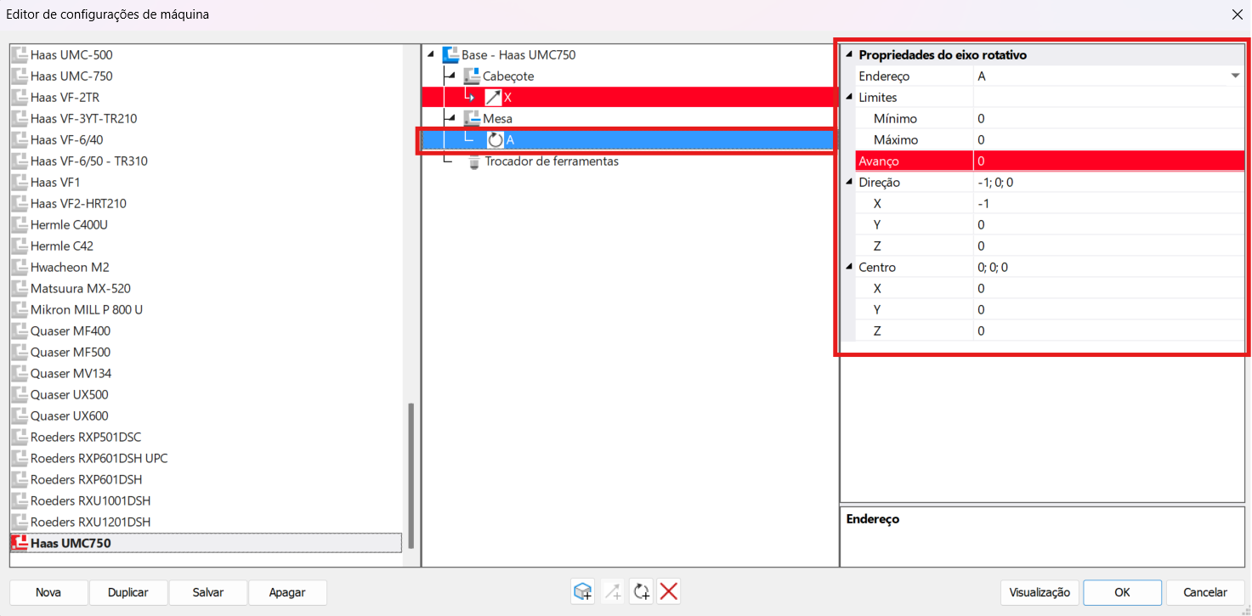Select Quaser MF500 in the list
Image resolution: width=1252 pixels, height=616 pixels.
(71, 353)
